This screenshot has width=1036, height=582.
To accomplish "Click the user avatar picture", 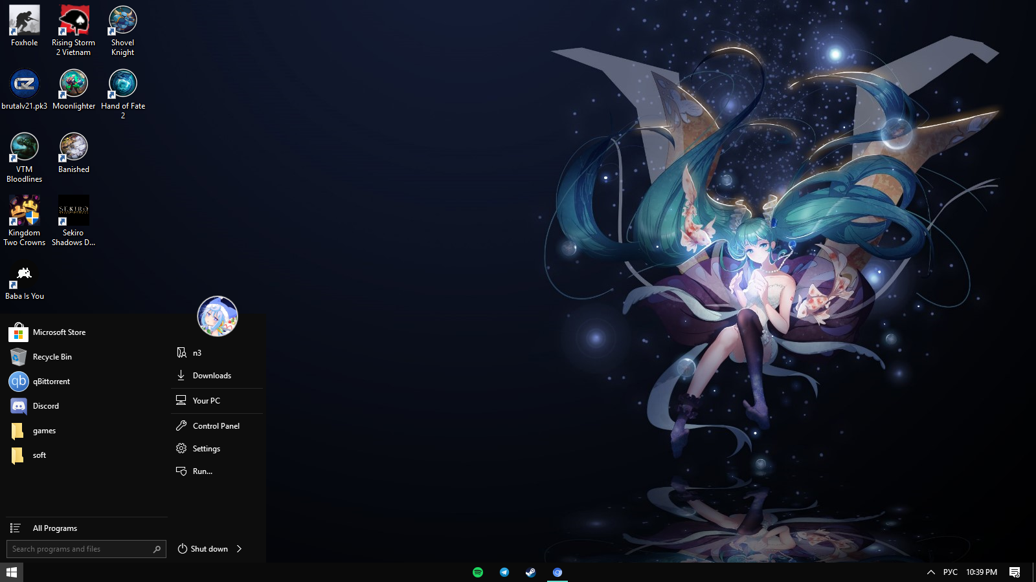I will (x=218, y=316).
